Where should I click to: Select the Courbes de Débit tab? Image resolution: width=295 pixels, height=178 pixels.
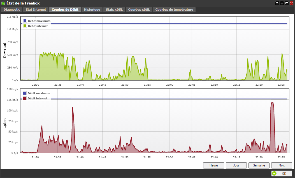pyautogui.click(x=65, y=10)
